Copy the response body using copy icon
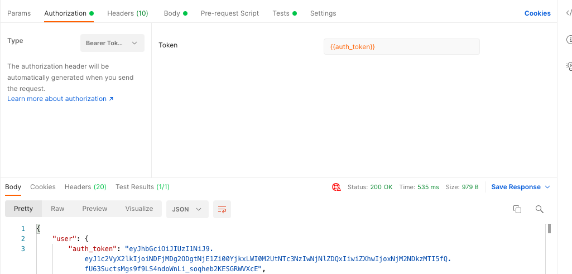The height and width of the screenshot is (274, 572). tap(517, 209)
